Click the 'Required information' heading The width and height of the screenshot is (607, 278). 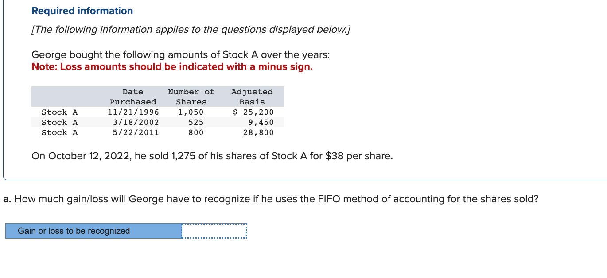82,11
